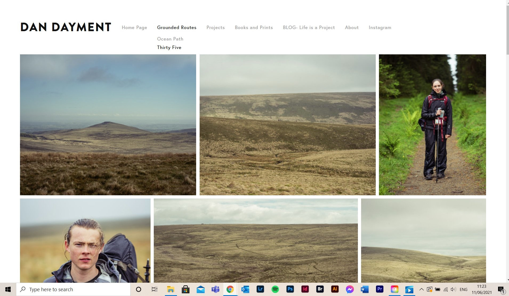Launch Adobe Lightroom from taskbar
The width and height of the screenshot is (509, 296).
coord(260,289)
